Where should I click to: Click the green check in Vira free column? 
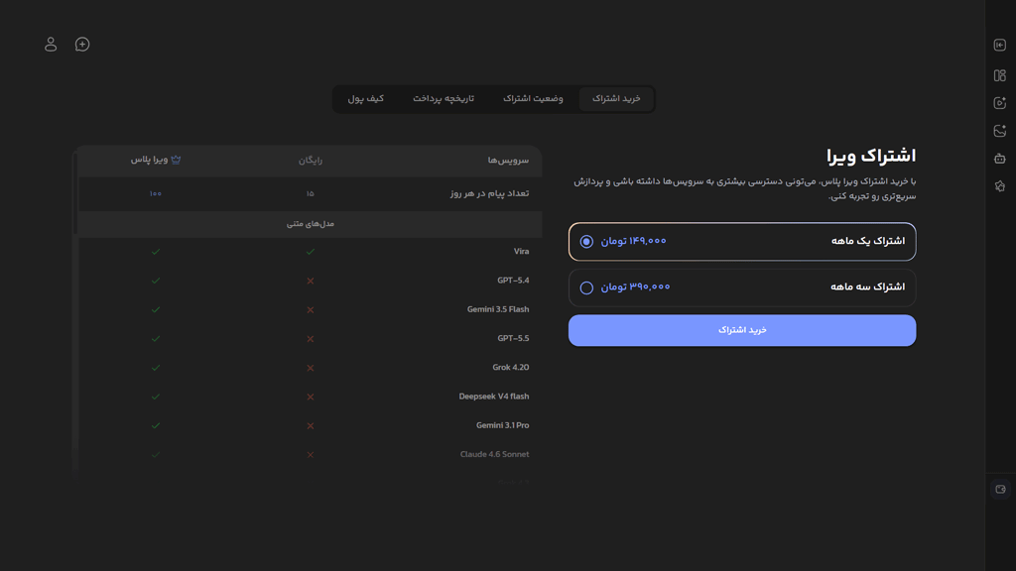(x=311, y=252)
